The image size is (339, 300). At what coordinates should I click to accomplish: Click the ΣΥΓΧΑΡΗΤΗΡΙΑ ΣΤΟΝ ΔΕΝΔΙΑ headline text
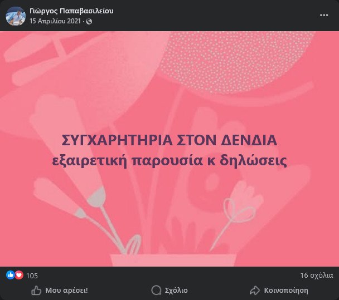click(169, 140)
